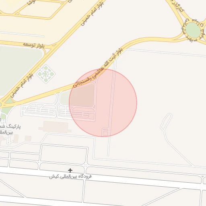Click the green roundabout center
This screenshot has height=206, width=206.
[x=193, y=30]
